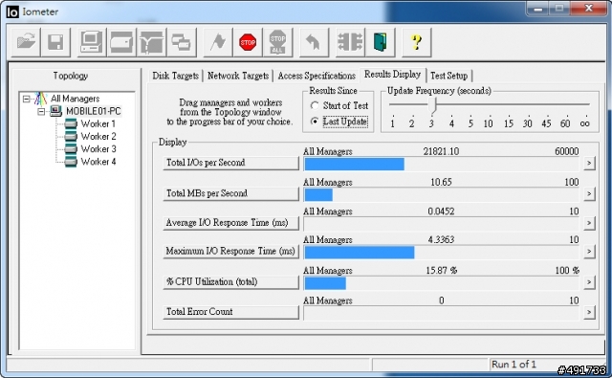
Task: Open options arrow for Total MBs per Second
Action: [589, 193]
